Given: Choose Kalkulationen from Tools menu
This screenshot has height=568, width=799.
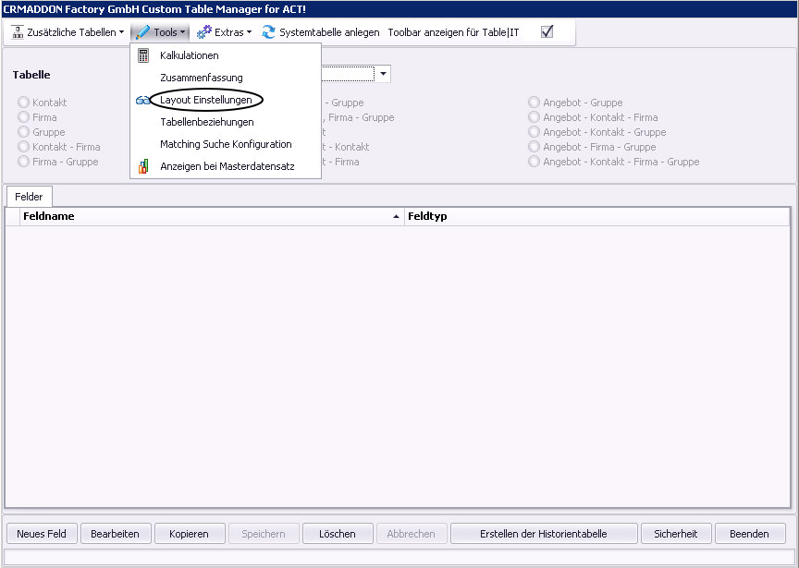Looking at the screenshot, I should coord(226,55).
